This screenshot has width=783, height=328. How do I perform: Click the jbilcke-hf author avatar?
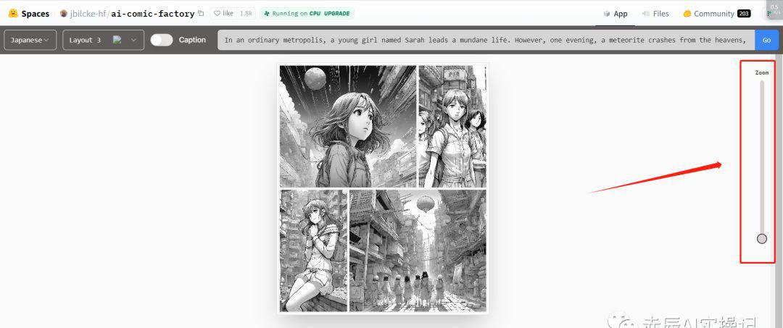[x=64, y=14]
